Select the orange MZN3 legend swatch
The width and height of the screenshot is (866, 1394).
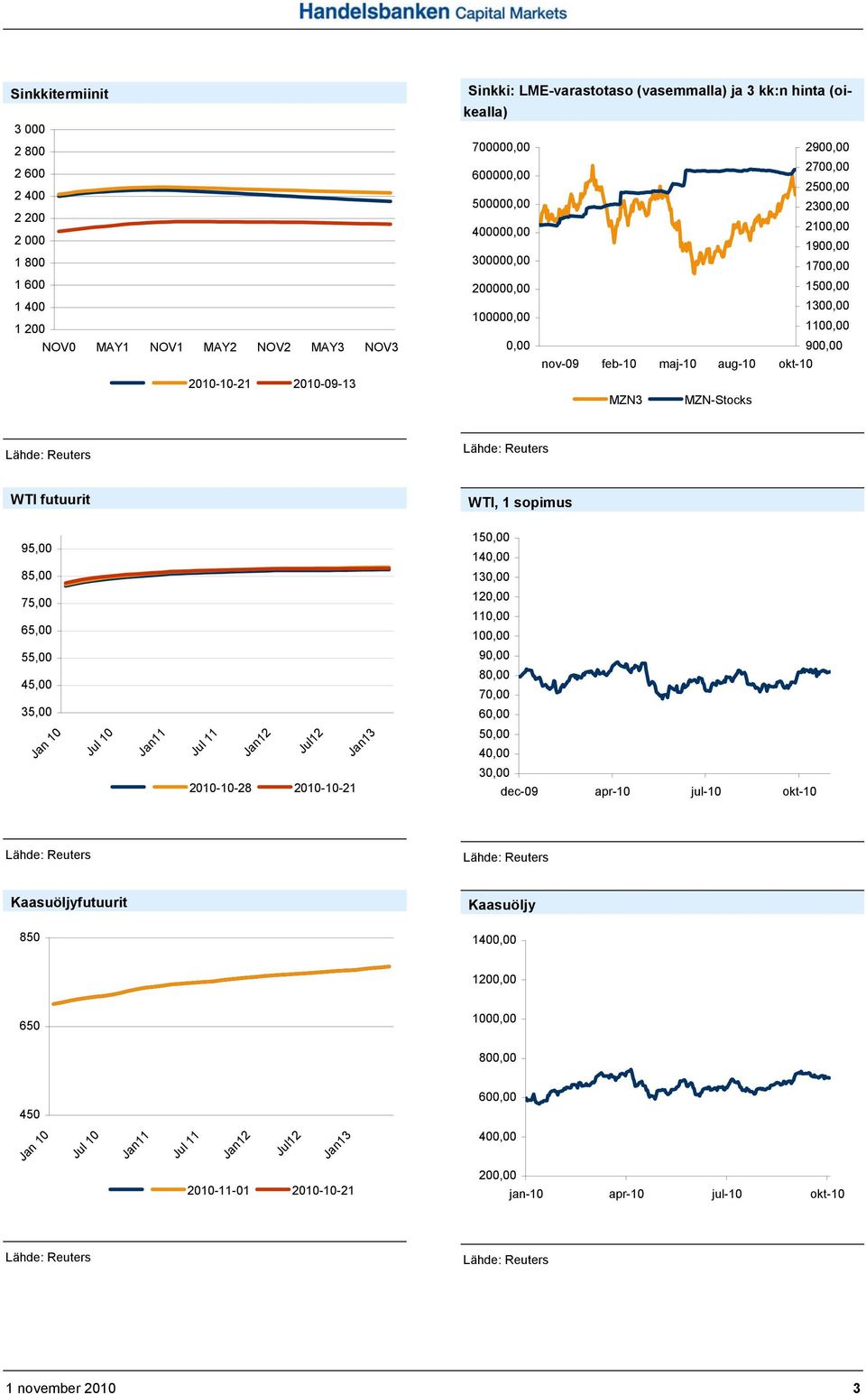[x=591, y=400]
